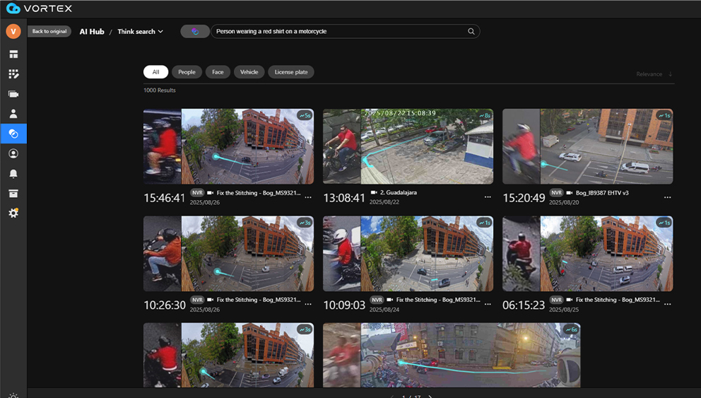Image resolution: width=701 pixels, height=398 pixels.
Task: Toggle the sort direction arrow next to Relevance
Action: [x=670, y=74]
